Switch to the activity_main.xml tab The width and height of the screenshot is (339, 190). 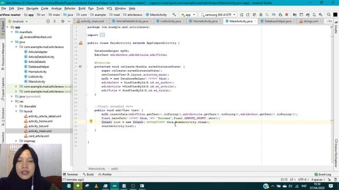click(x=92, y=21)
